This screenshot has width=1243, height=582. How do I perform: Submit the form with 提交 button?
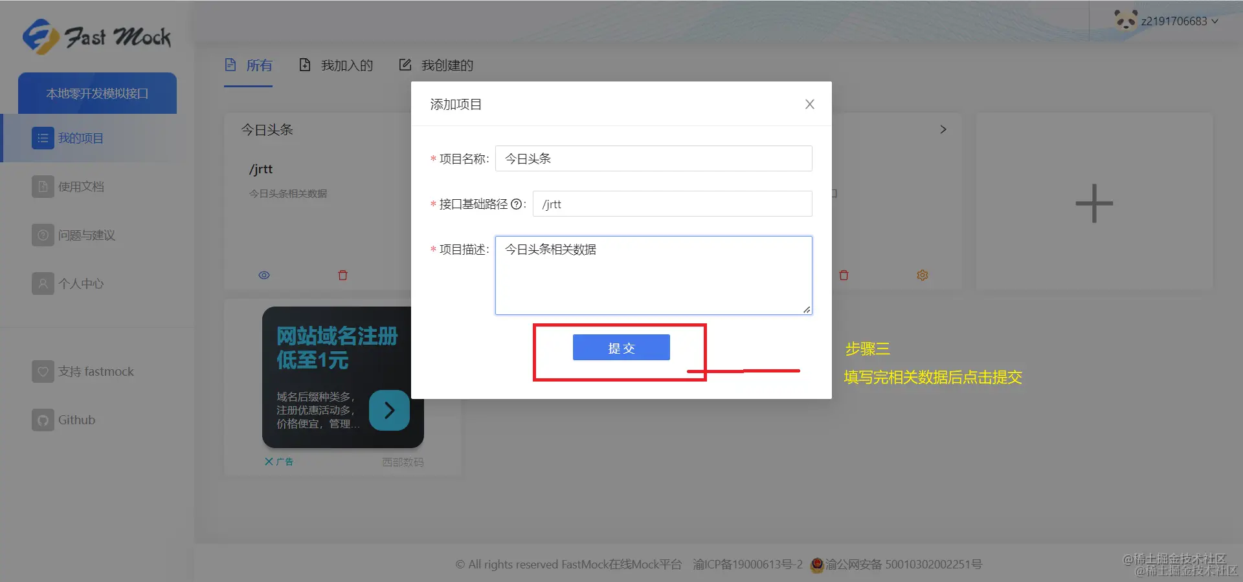coord(621,347)
